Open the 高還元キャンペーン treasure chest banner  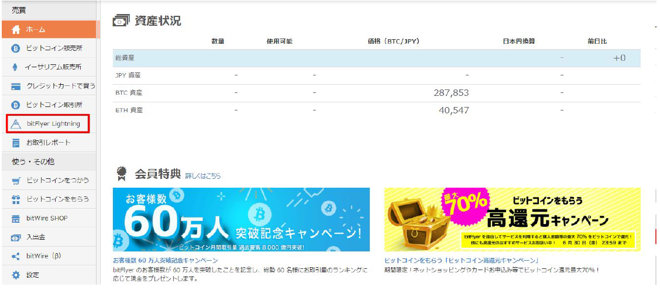click(512, 220)
